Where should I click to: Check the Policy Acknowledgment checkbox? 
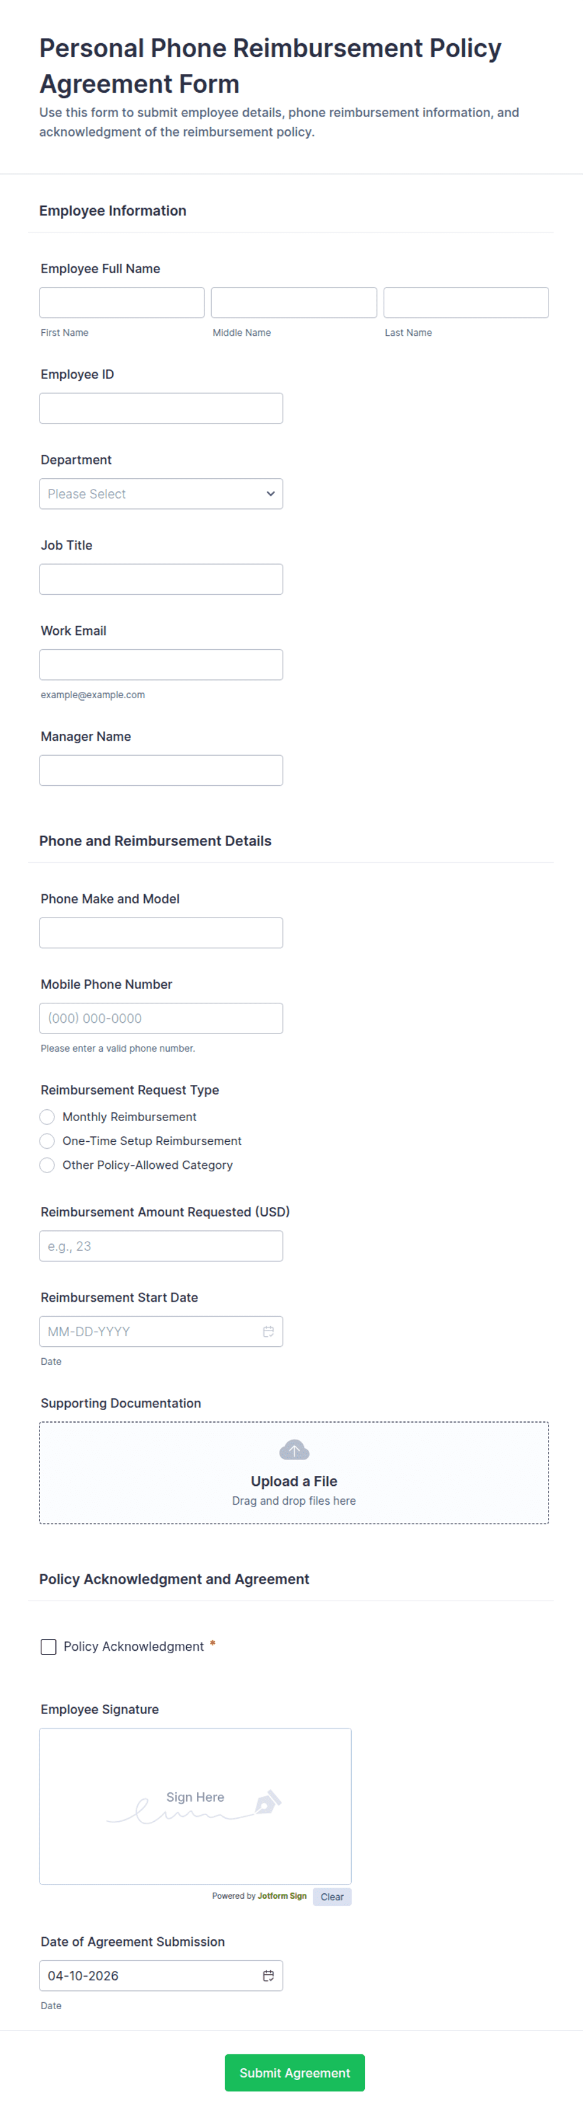(x=49, y=1646)
